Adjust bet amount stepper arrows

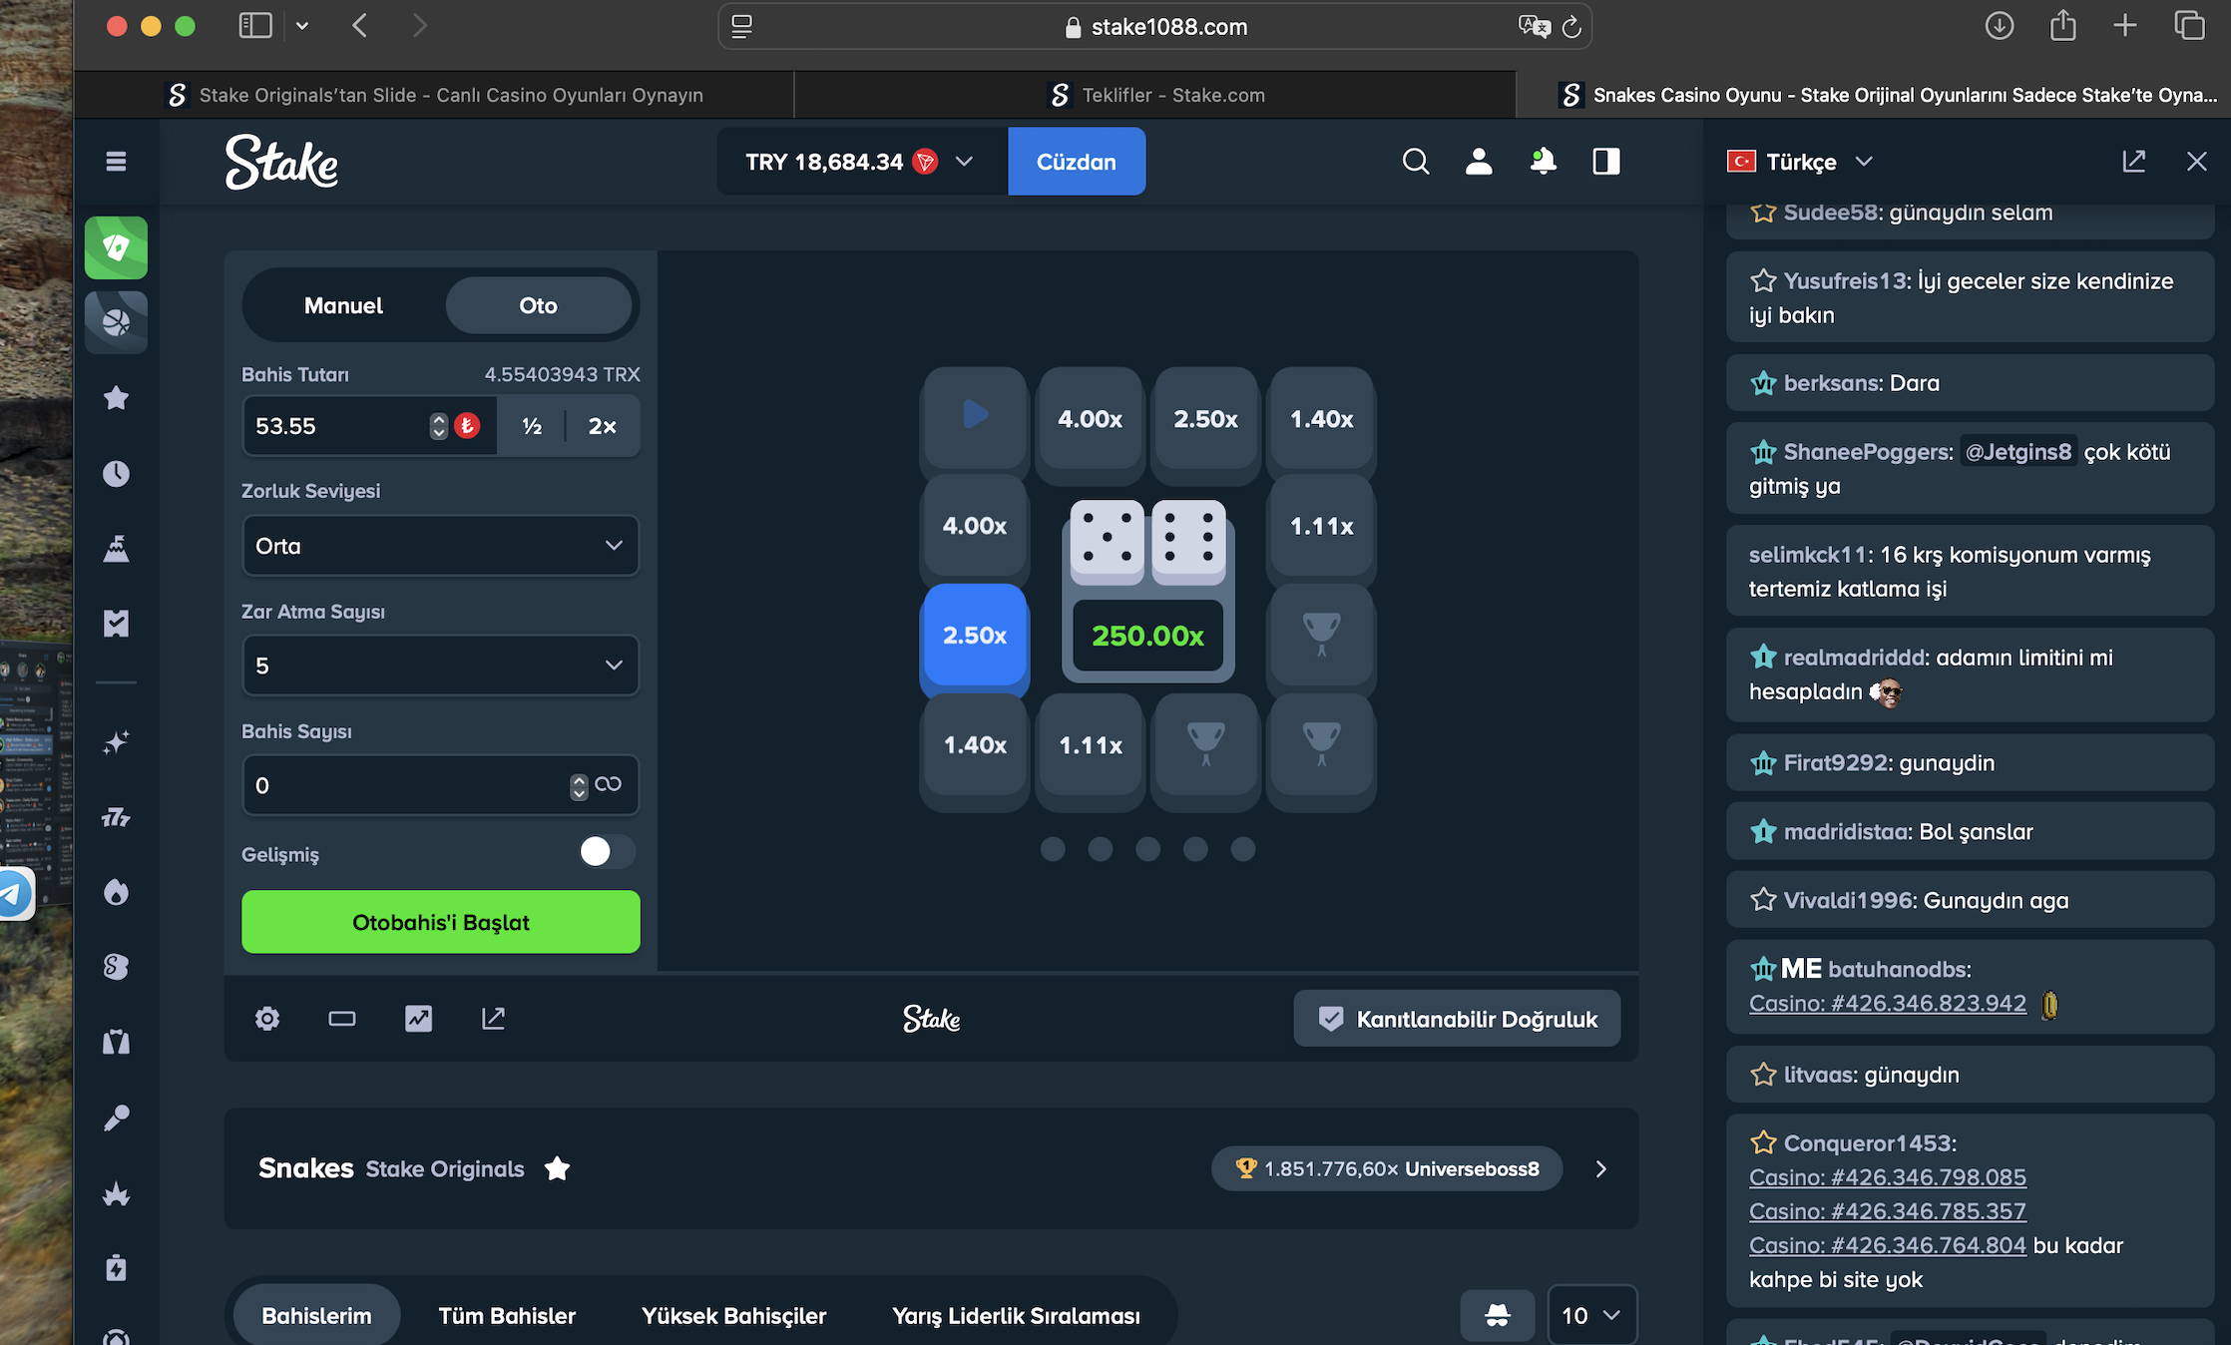coord(438,426)
